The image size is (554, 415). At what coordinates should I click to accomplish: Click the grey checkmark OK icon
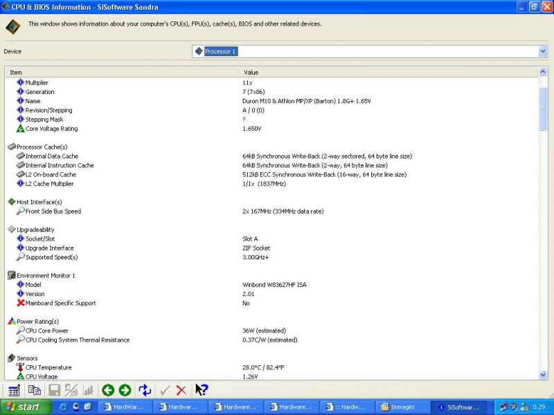(x=165, y=390)
